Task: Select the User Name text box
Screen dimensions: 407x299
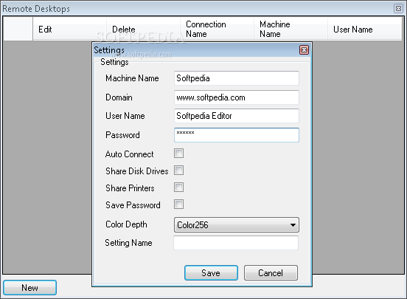Action: [x=237, y=116]
